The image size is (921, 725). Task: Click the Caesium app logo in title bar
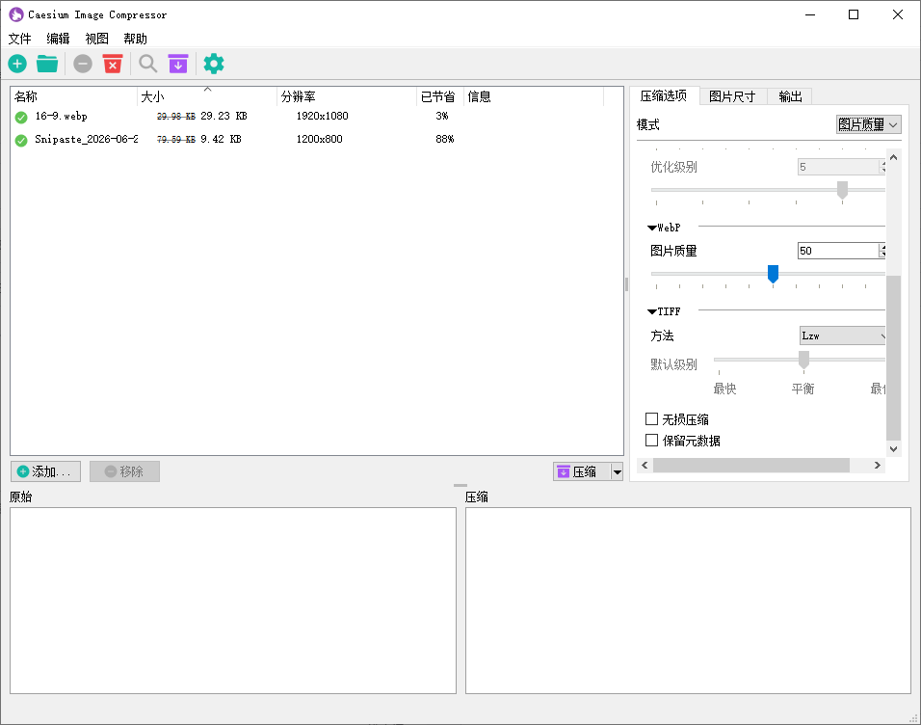coord(15,14)
